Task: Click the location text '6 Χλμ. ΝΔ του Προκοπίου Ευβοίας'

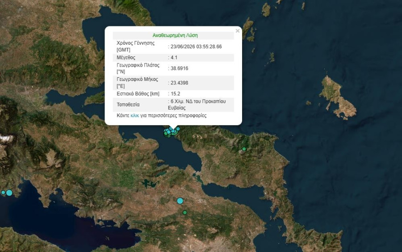Action: (197, 105)
